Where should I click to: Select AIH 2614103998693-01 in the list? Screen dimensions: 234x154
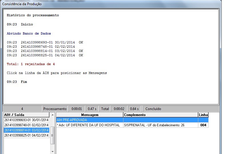[26, 120]
